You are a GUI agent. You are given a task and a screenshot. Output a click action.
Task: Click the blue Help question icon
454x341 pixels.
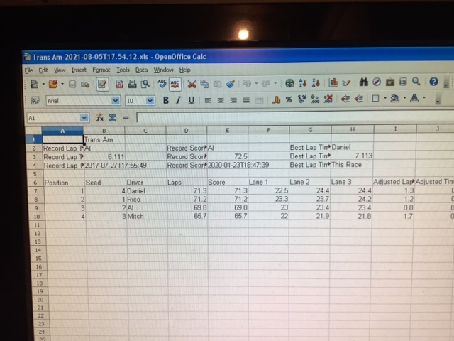click(433, 82)
